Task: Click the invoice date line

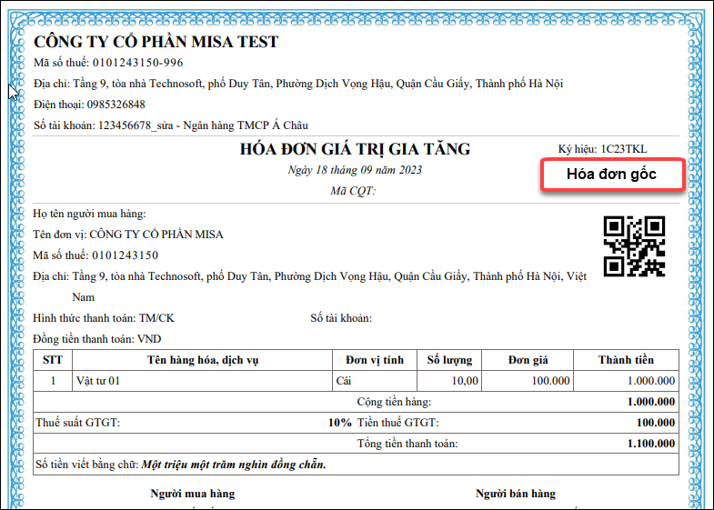Action: click(354, 170)
